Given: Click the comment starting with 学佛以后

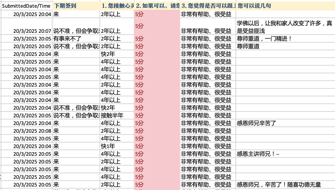Looking at the screenshot, I should pyautogui.click(x=285, y=27).
